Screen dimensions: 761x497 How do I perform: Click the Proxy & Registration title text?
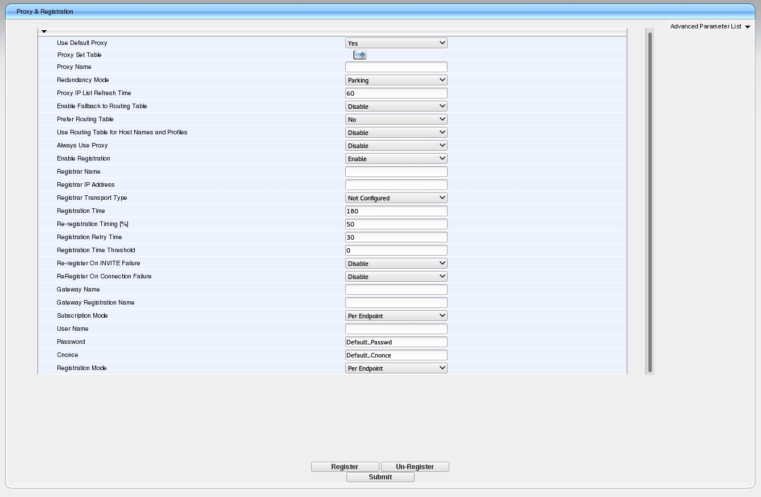point(45,11)
